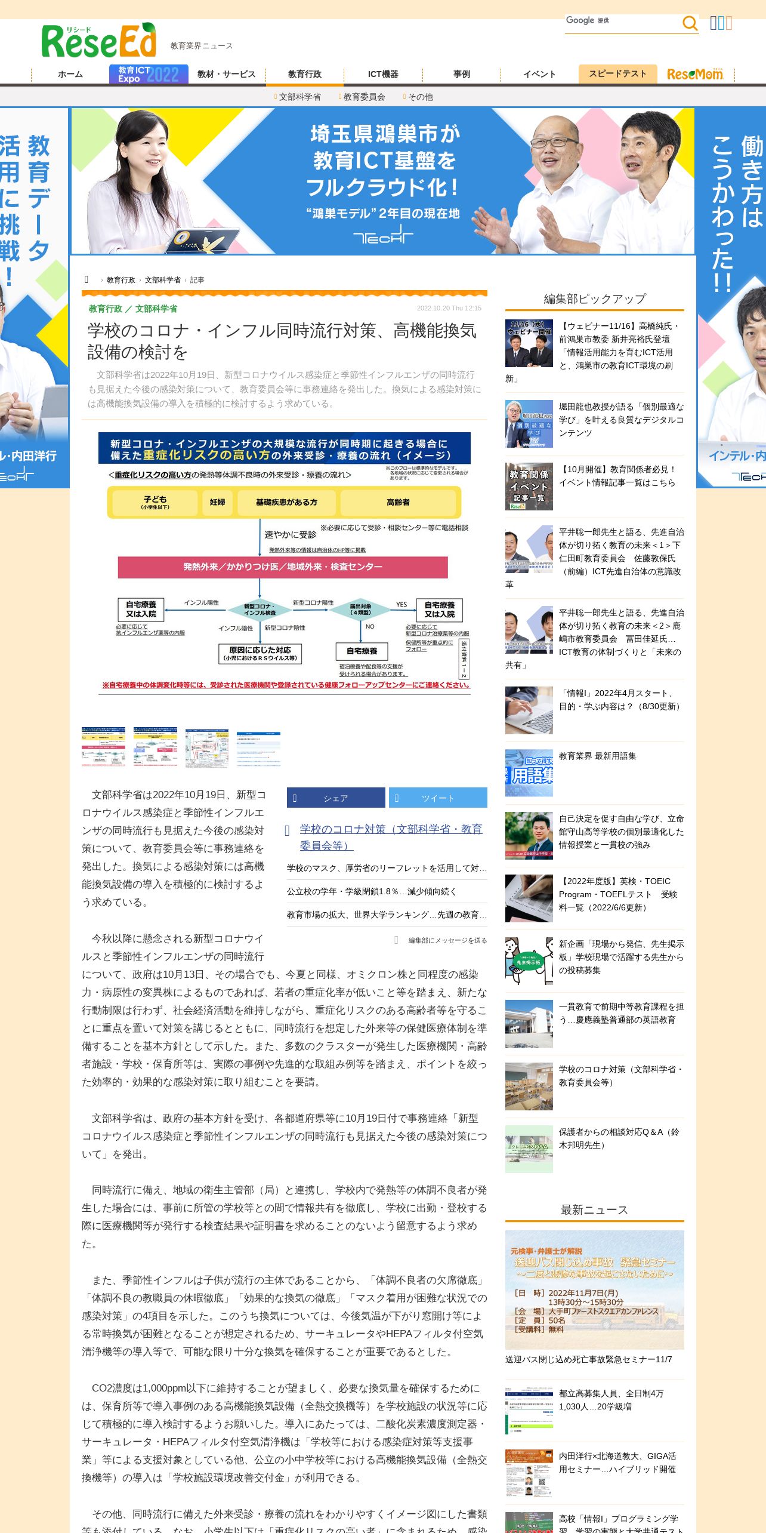Click the left 教育データ活用に挑戦 side banner

[x=34, y=298]
